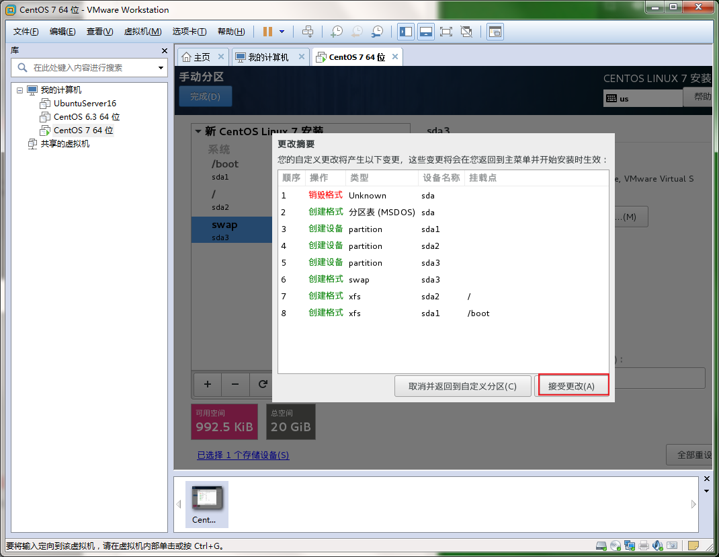
Task: Open the snapshot manager icon
Action: click(x=378, y=32)
